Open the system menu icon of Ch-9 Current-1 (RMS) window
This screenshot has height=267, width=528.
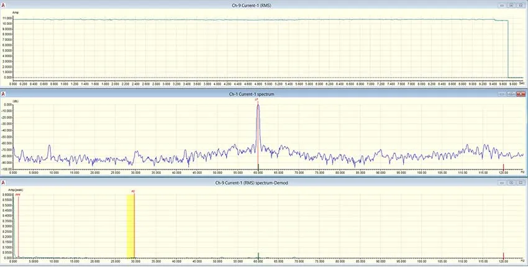tap(3, 6)
